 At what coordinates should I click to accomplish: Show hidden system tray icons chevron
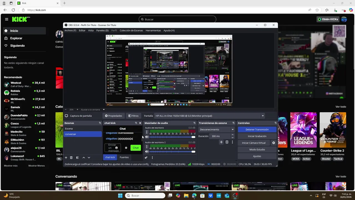point(311,196)
